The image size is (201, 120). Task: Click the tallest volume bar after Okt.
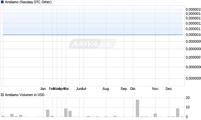(137, 108)
